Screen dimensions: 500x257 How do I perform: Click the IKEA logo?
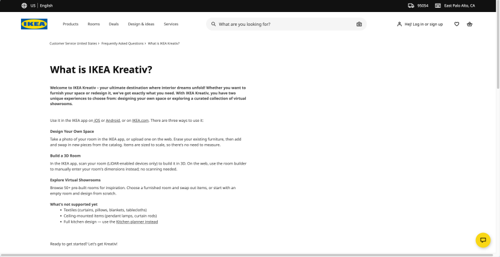pos(34,24)
